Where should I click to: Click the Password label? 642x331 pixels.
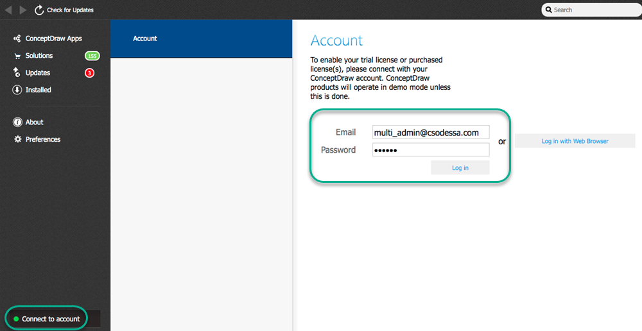click(x=338, y=149)
